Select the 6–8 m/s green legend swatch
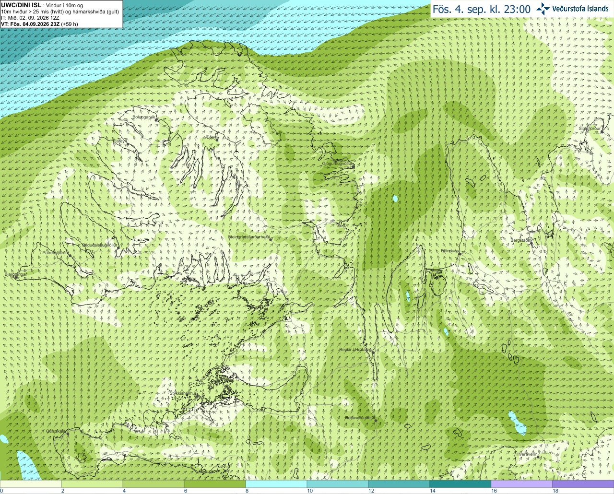614x494 pixels. (215, 484)
